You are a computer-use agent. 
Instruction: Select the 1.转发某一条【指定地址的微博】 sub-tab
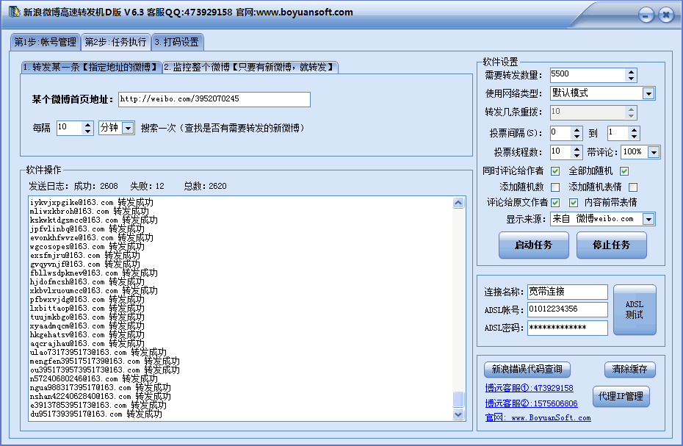click(x=92, y=67)
